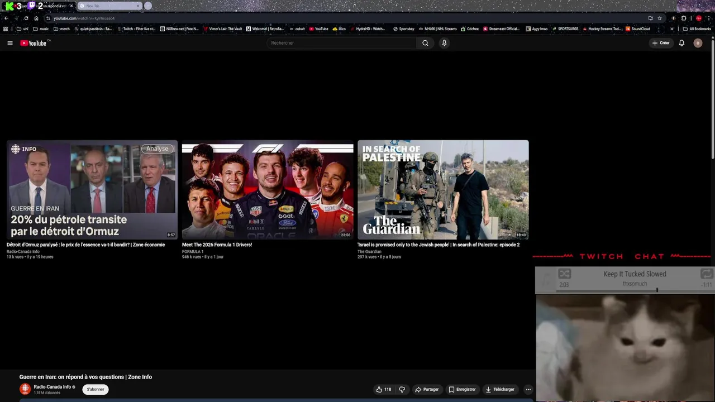
Task: Click the youtube.com address bar URL
Action: (84, 18)
